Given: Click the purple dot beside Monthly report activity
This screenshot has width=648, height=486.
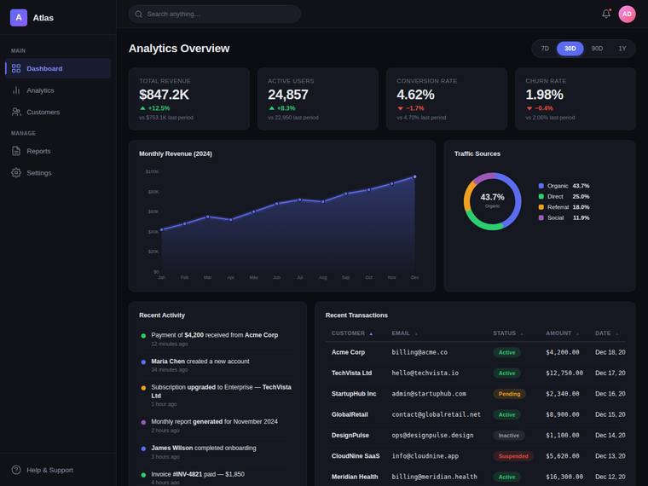Looking at the screenshot, I should [143, 422].
